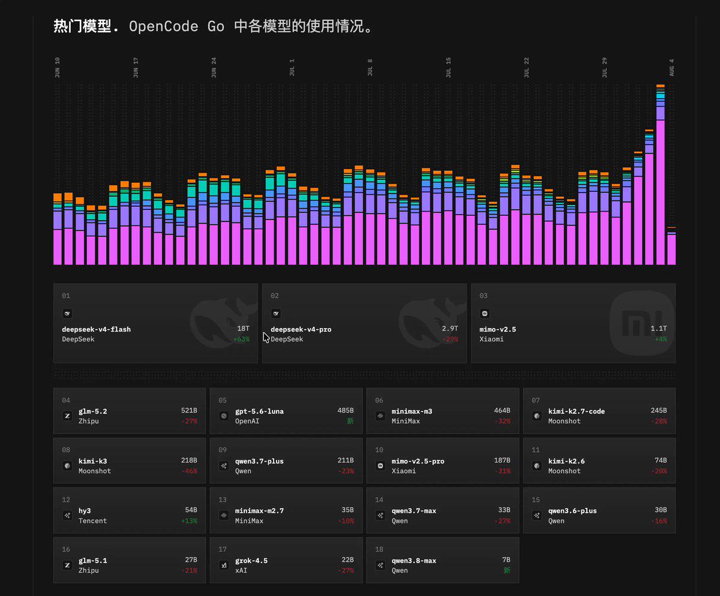Click the glm-5.1 model name
This screenshot has width=720, height=596.
[x=92, y=561]
